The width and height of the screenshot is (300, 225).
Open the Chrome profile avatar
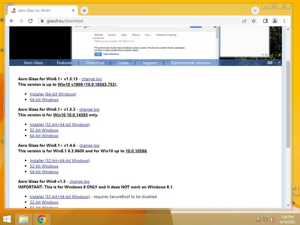point(275,21)
